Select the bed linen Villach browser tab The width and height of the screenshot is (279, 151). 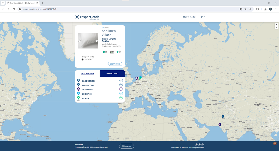[23, 3]
